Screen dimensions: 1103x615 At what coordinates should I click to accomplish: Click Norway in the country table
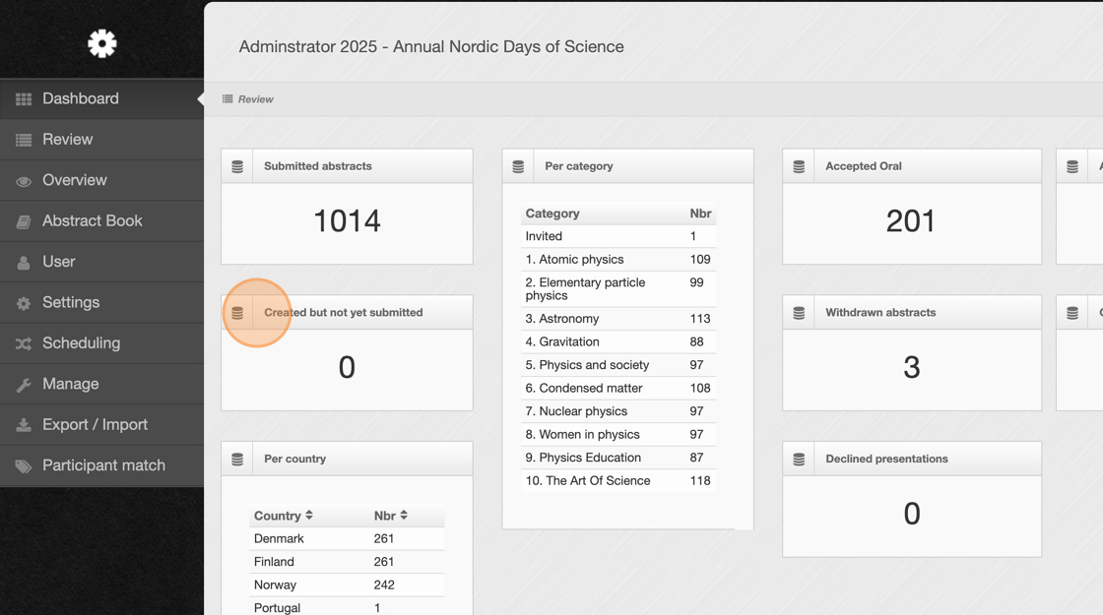[275, 584]
